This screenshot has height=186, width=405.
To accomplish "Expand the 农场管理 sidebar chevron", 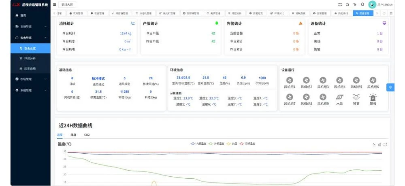I will click(x=45, y=79).
